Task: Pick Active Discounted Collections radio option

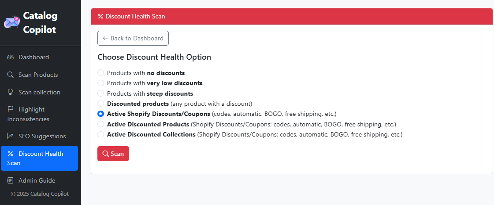Action: pos(101,134)
